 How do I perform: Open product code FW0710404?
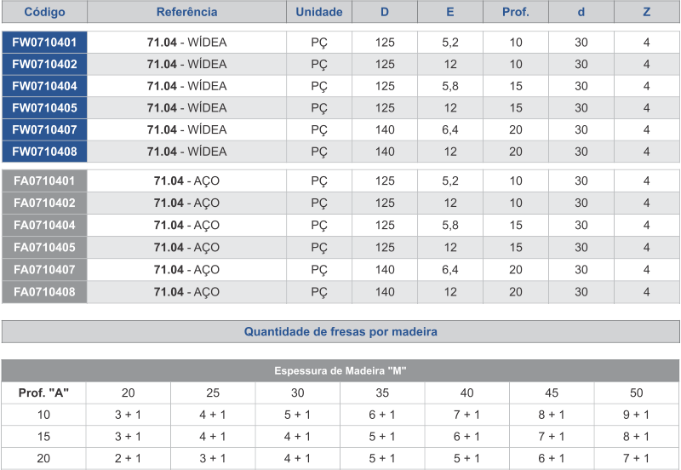[44, 86]
